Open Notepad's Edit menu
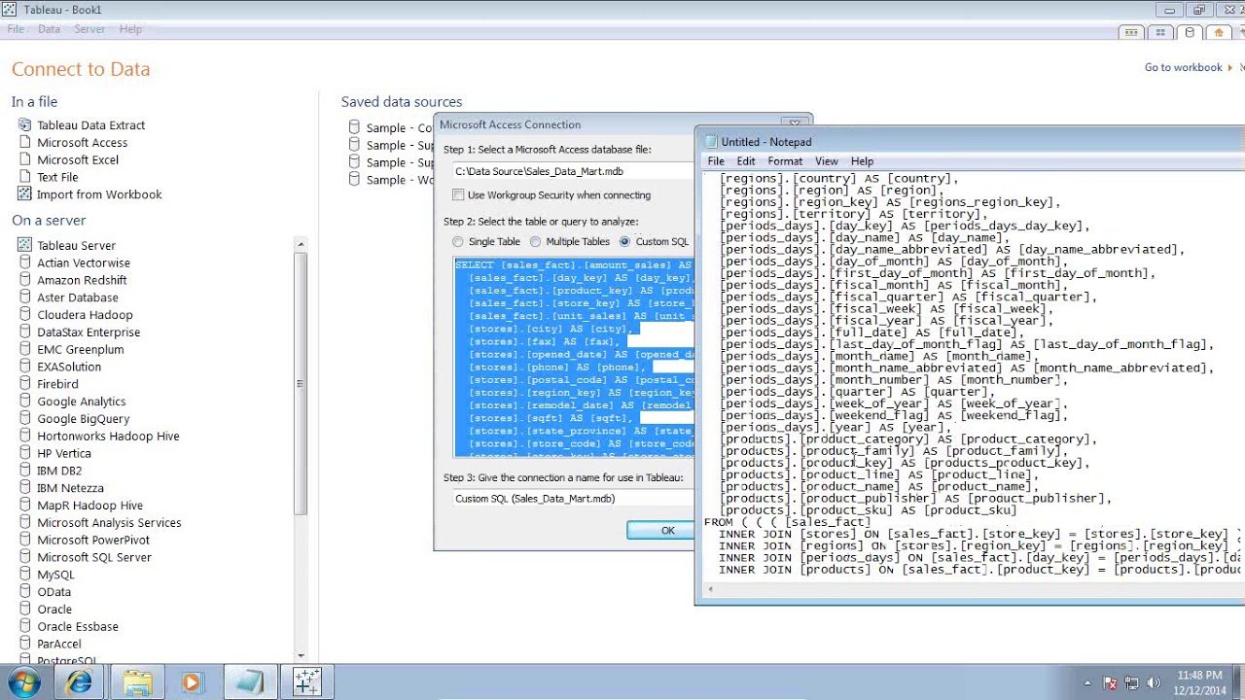The width and height of the screenshot is (1245, 700). [746, 161]
